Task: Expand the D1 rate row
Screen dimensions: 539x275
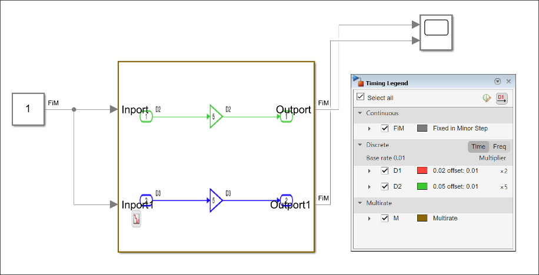Action: [370, 171]
